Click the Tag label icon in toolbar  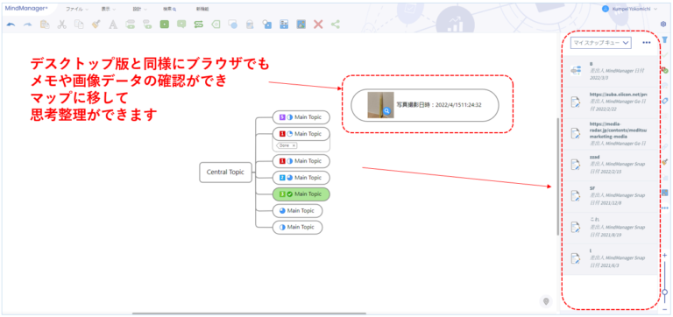[216, 25]
